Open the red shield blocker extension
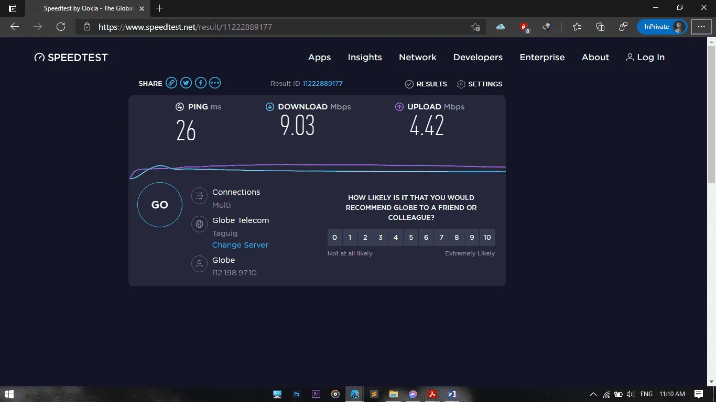The width and height of the screenshot is (716, 402). (x=524, y=27)
